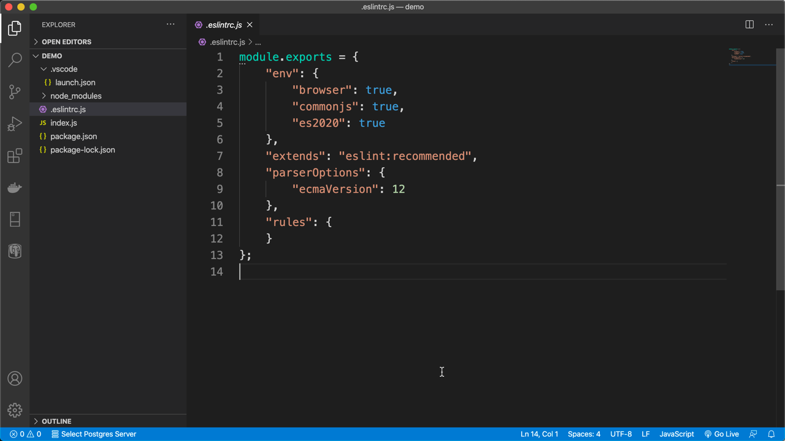Open package-lock.json from the explorer
The height and width of the screenshot is (441, 785).
[x=108, y=150]
